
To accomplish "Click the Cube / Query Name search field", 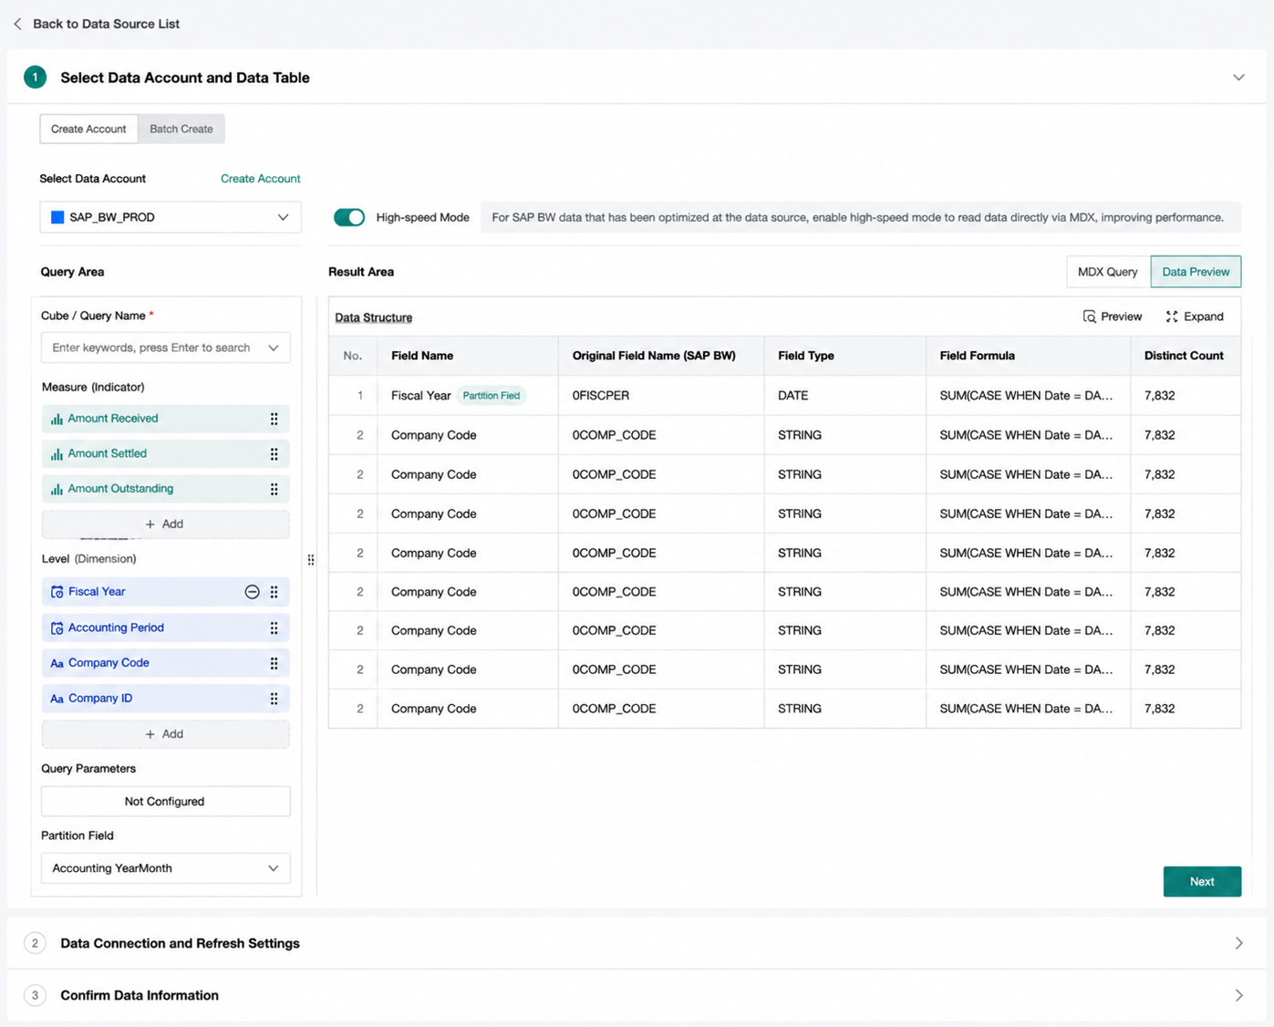I will coord(165,348).
